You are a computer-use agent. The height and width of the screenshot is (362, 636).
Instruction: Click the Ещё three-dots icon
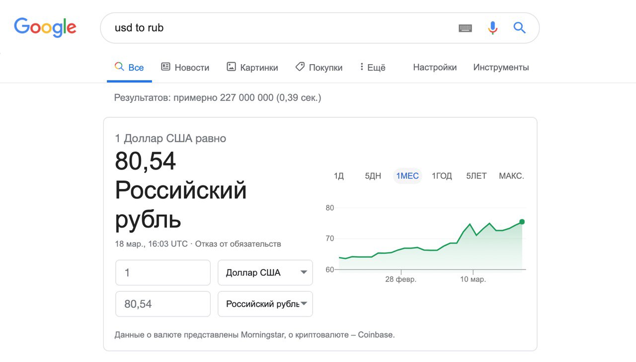[x=362, y=67]
